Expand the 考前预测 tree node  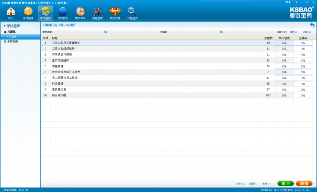tap(5, 41)
